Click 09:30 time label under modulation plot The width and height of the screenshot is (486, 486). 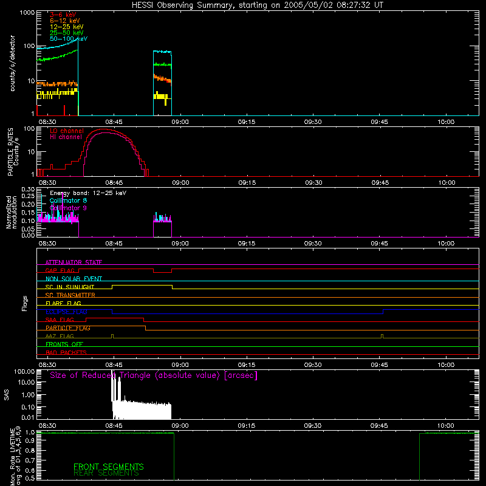click(x=313, y=244)
